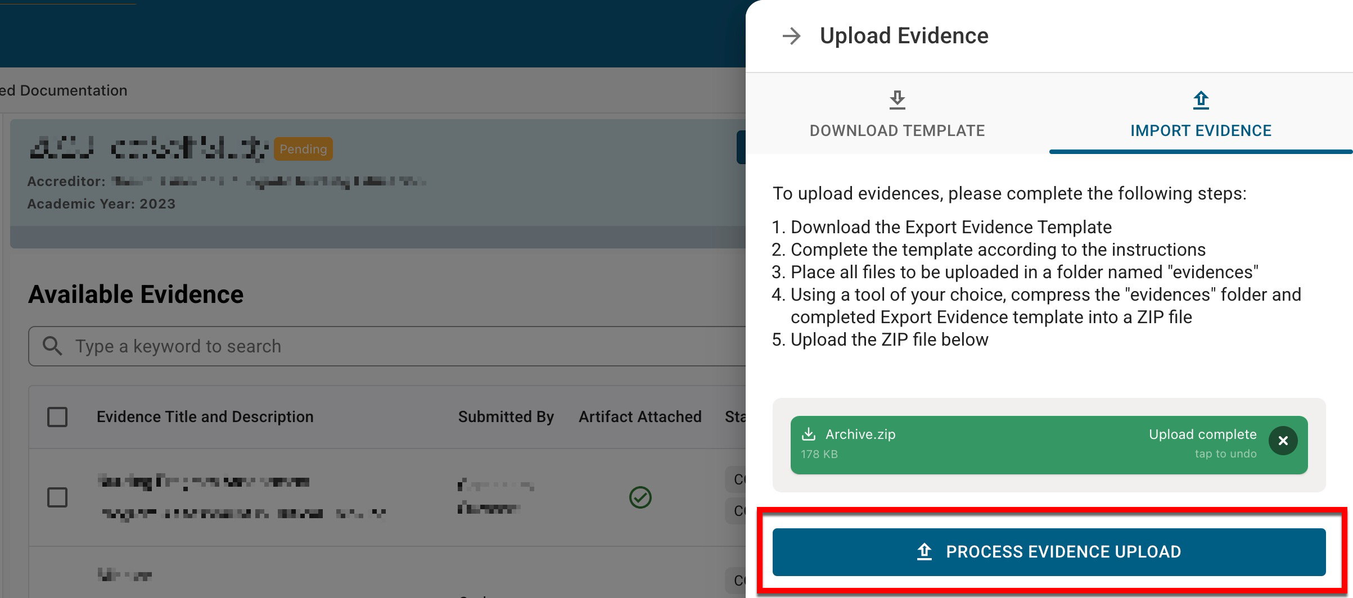
Task: Click the Artifact Attached column header
Action: 640,417
